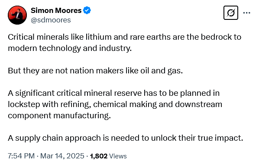Open Simon Moores' profile picture

(x=17, y=15)
